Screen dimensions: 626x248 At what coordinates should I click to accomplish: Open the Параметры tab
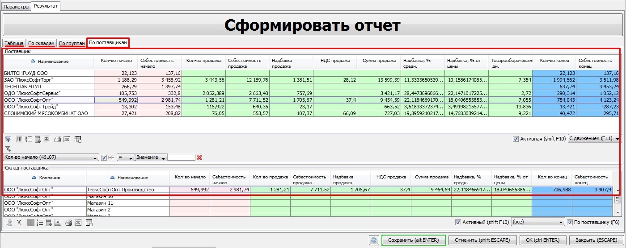coord(16,7)
